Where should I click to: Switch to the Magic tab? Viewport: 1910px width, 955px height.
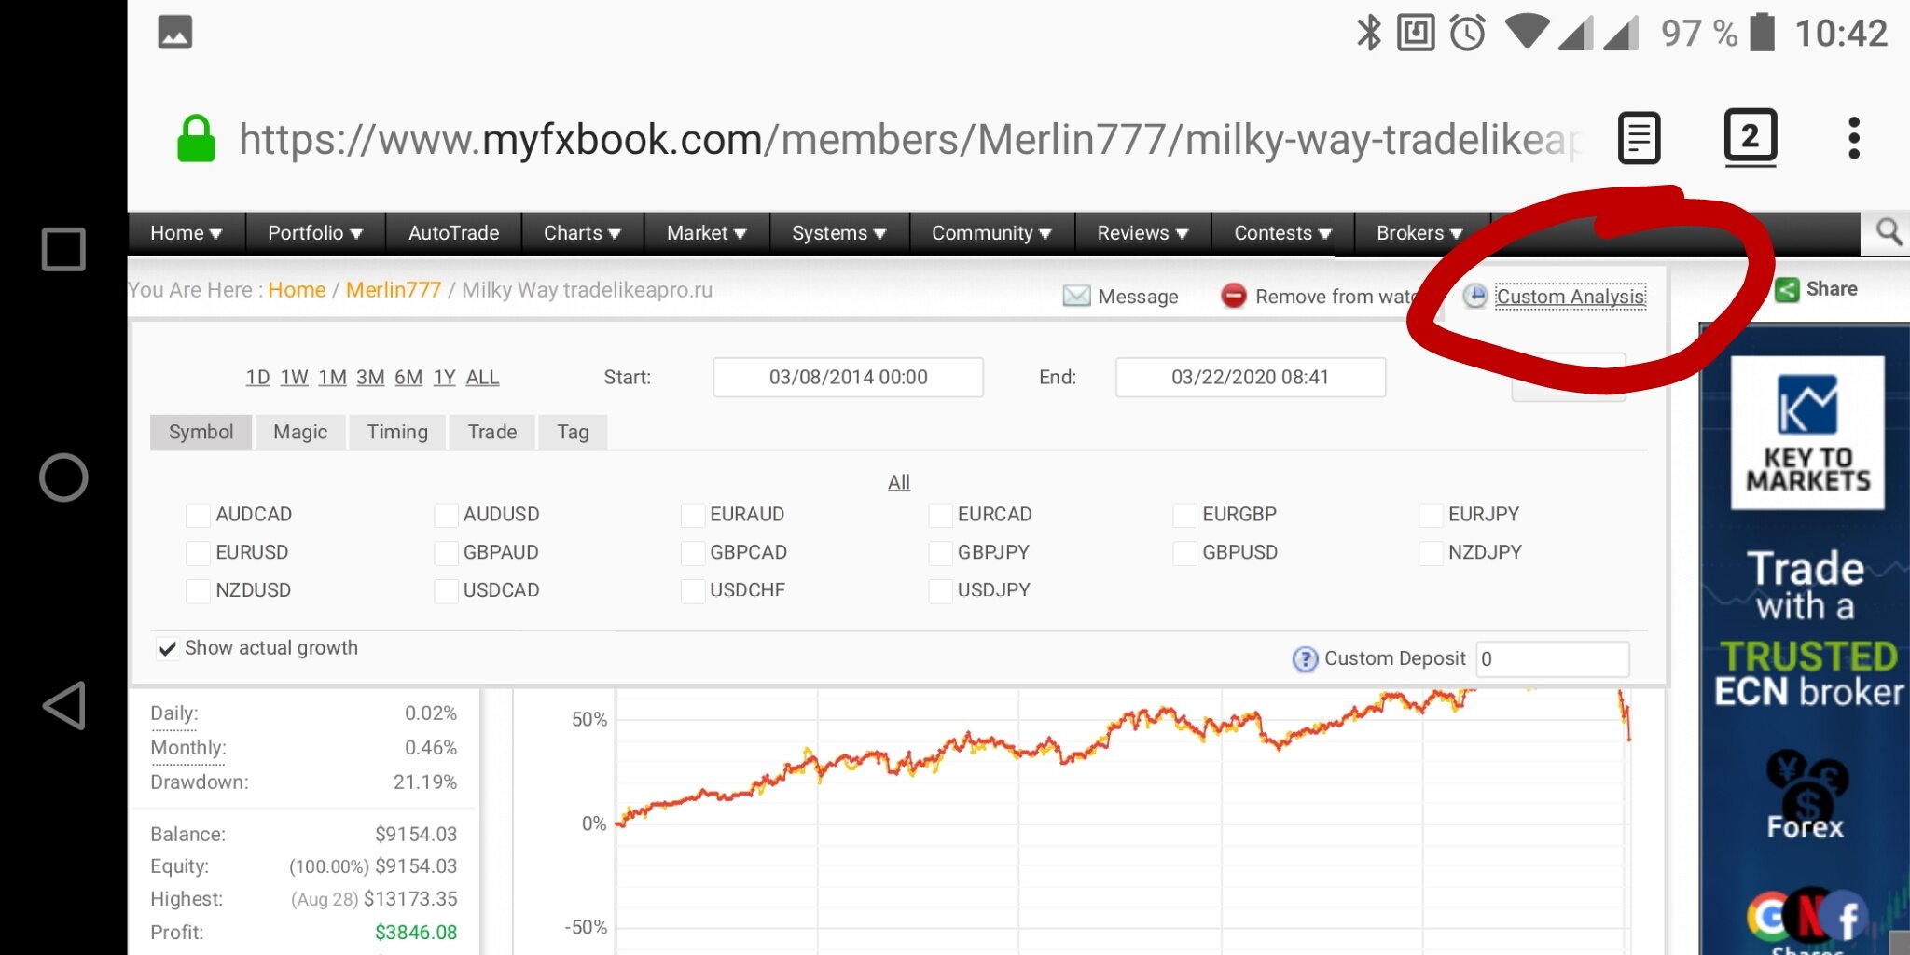pos(300,433)
